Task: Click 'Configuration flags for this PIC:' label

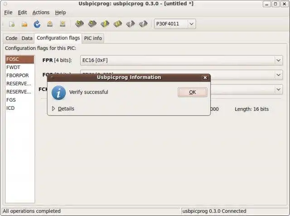Action: (40, 49)
